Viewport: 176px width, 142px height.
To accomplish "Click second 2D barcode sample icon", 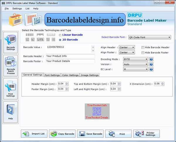I will [x=33, y=39].
